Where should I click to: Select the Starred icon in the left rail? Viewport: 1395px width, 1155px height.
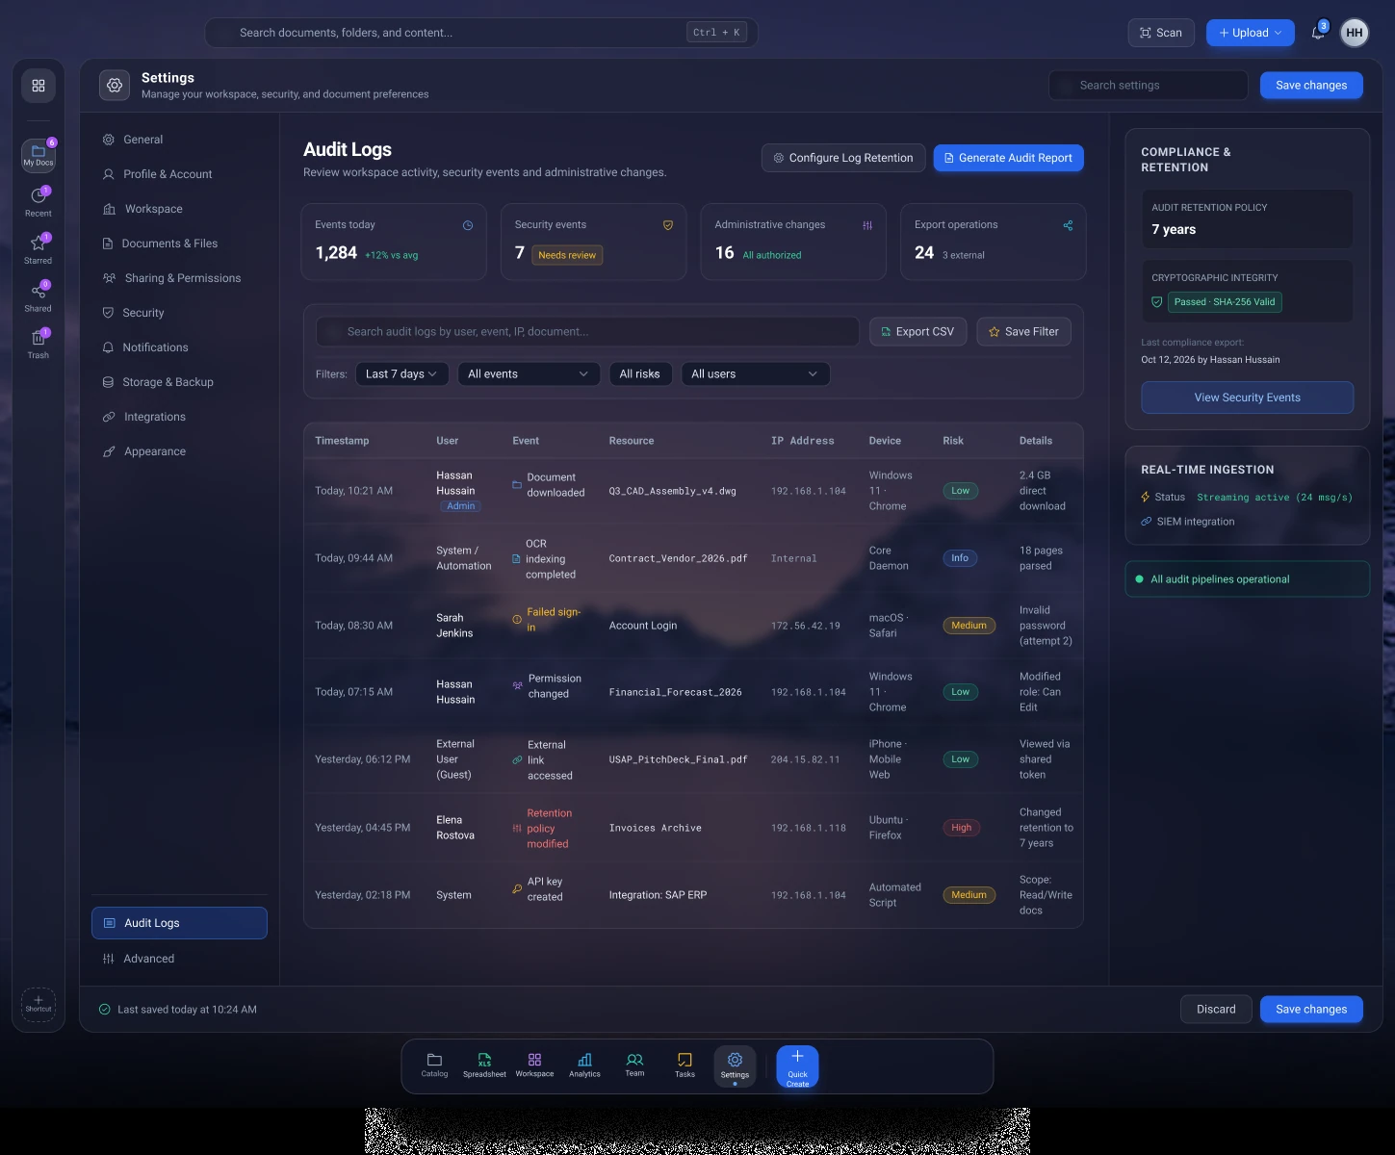click(39, 247)
